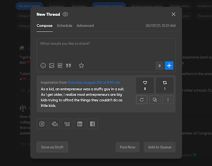The width and height of the screenshot is (212, 166).
Task: Open the emoji picker
Action: (43, 66)
